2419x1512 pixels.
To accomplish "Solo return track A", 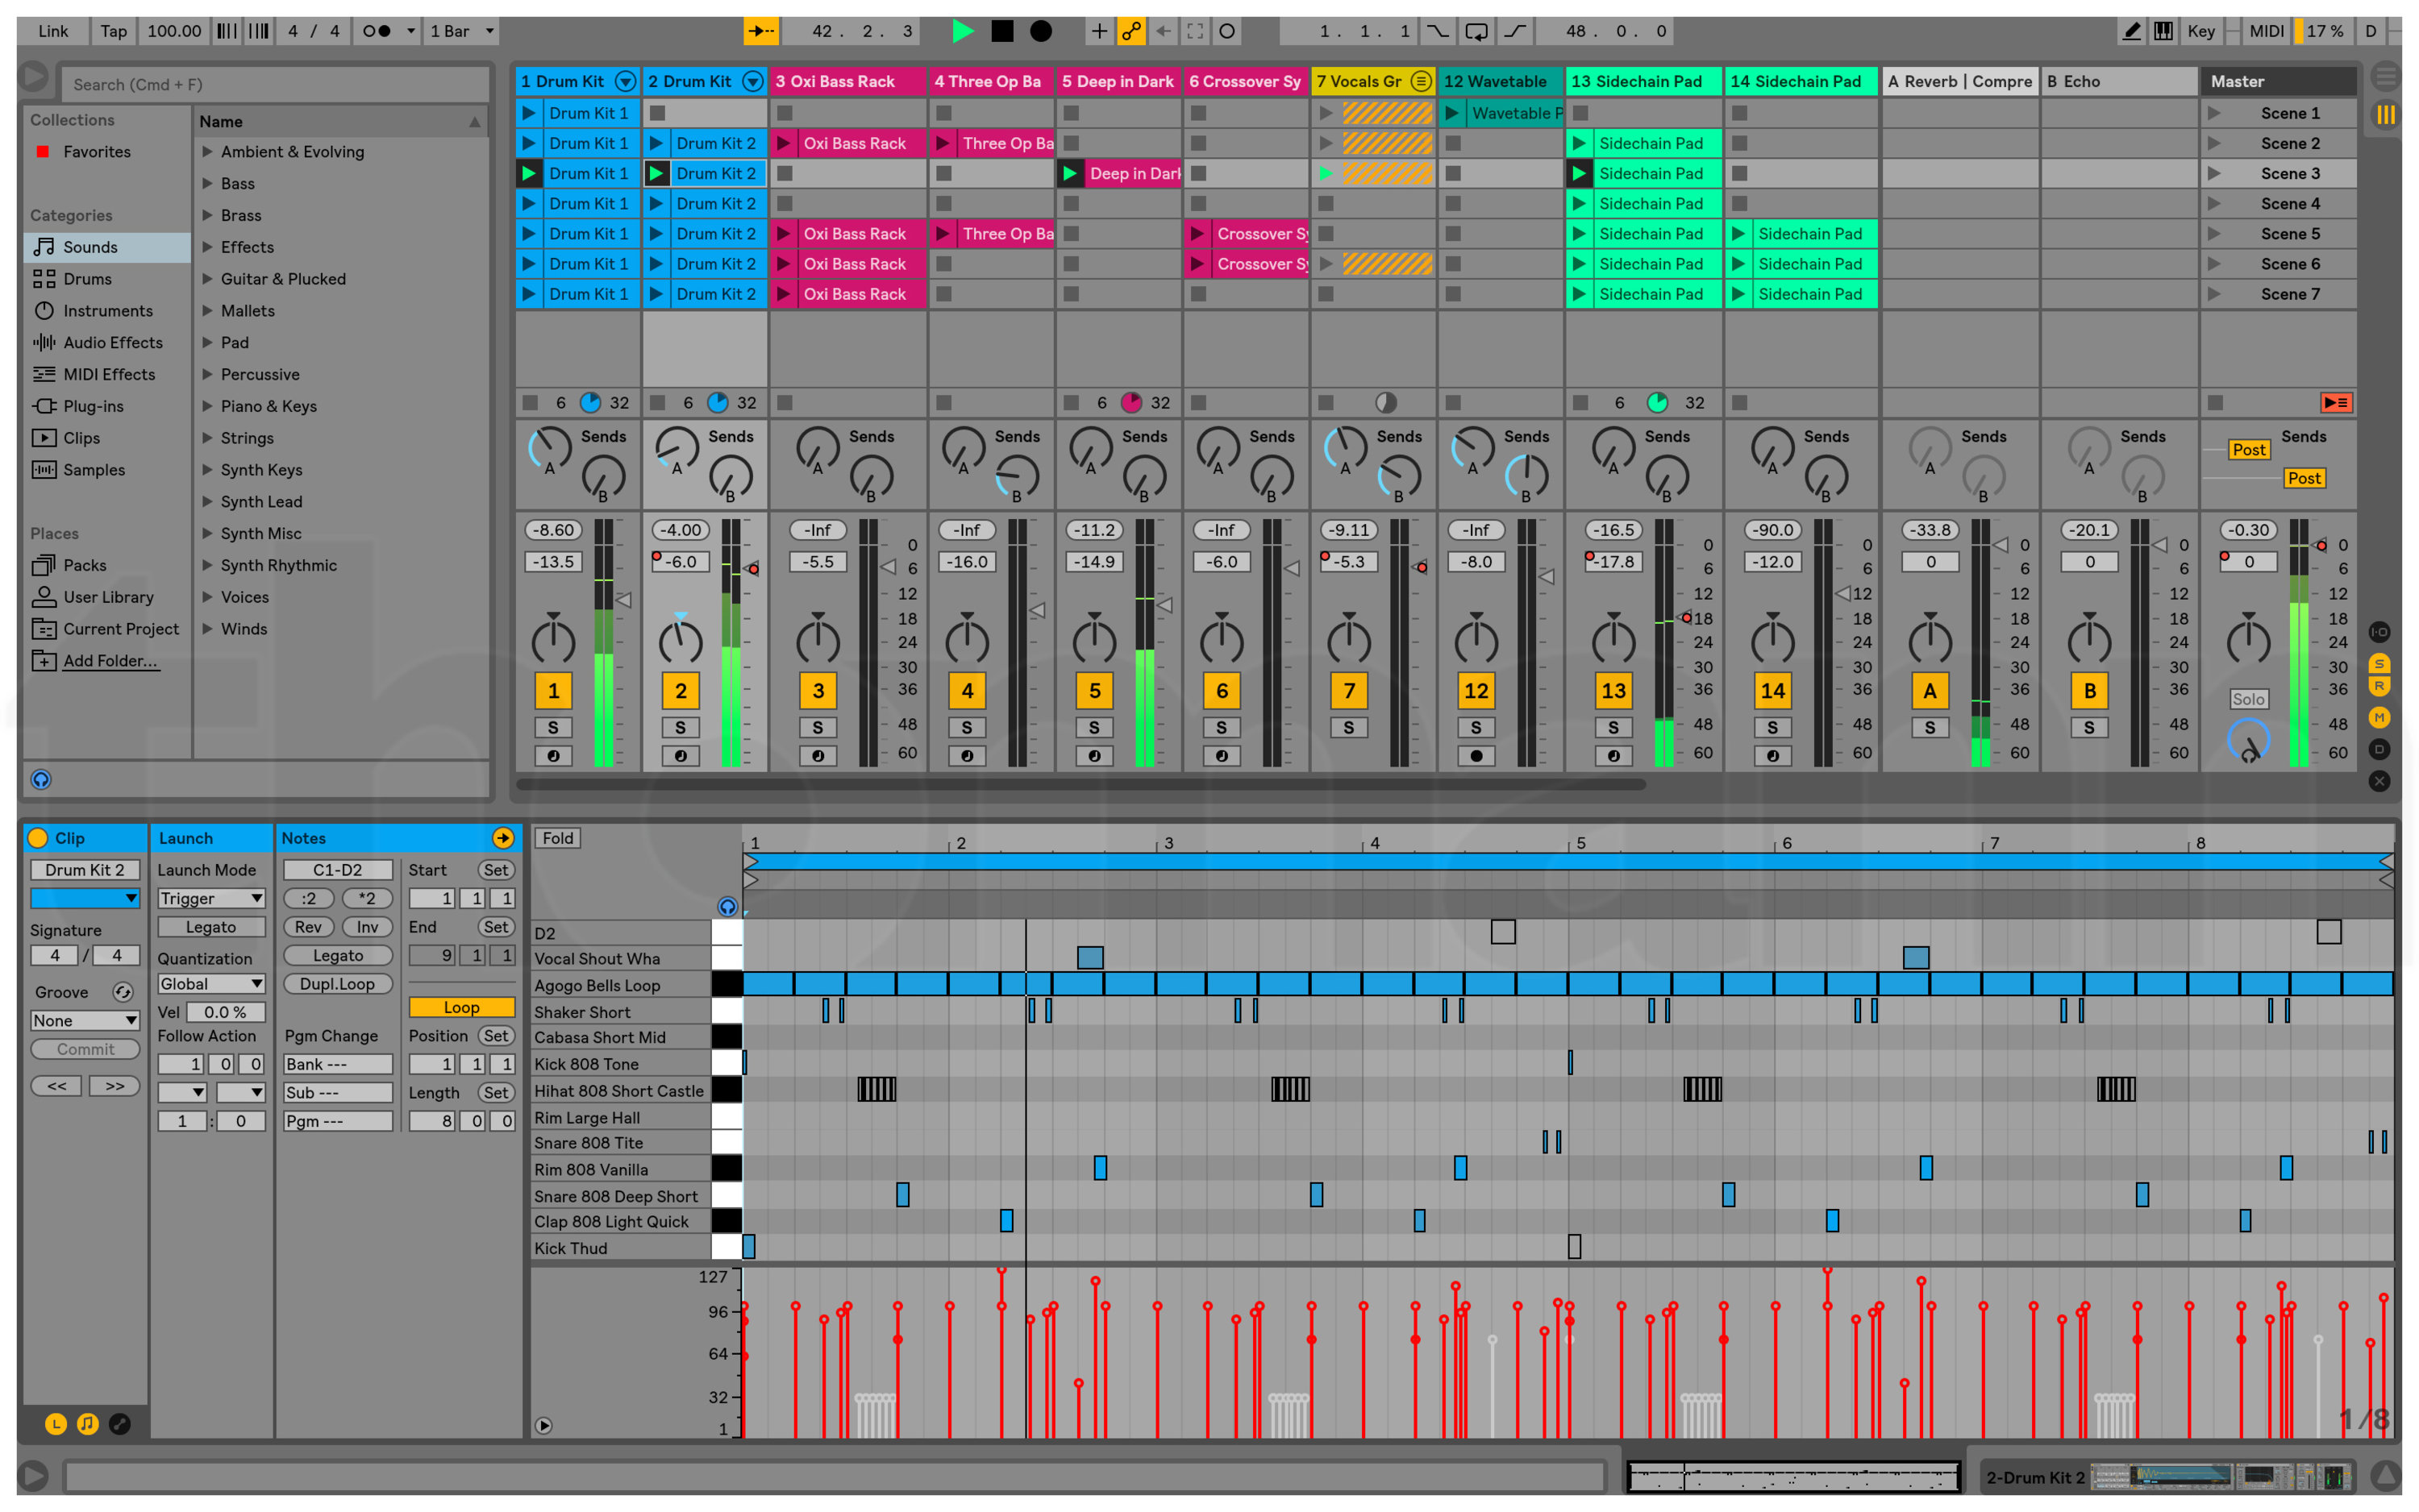I will pos(1930,727).
